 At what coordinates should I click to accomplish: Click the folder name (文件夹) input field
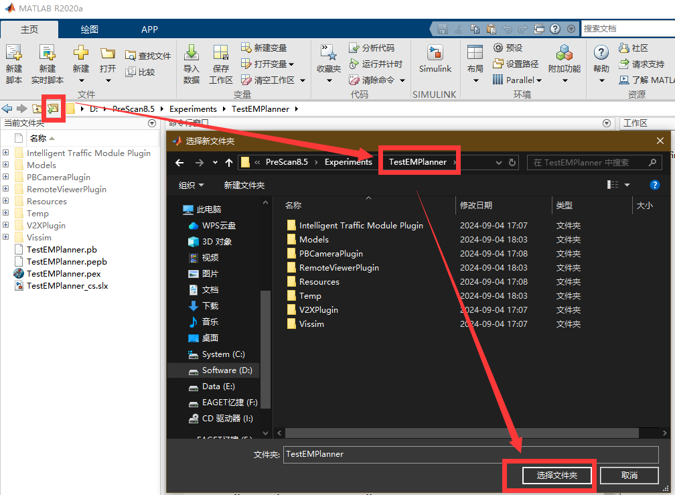pos(471,454)
